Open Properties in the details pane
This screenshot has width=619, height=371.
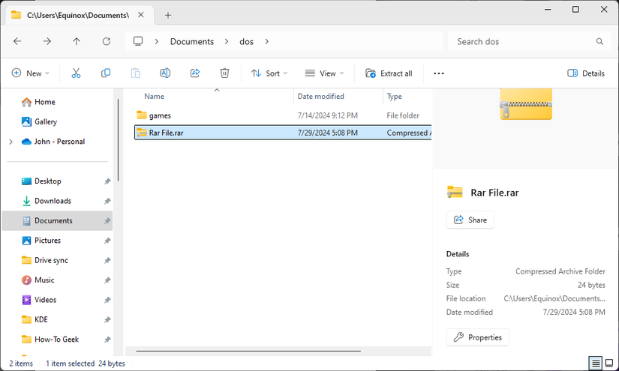[x=478, y=337]
